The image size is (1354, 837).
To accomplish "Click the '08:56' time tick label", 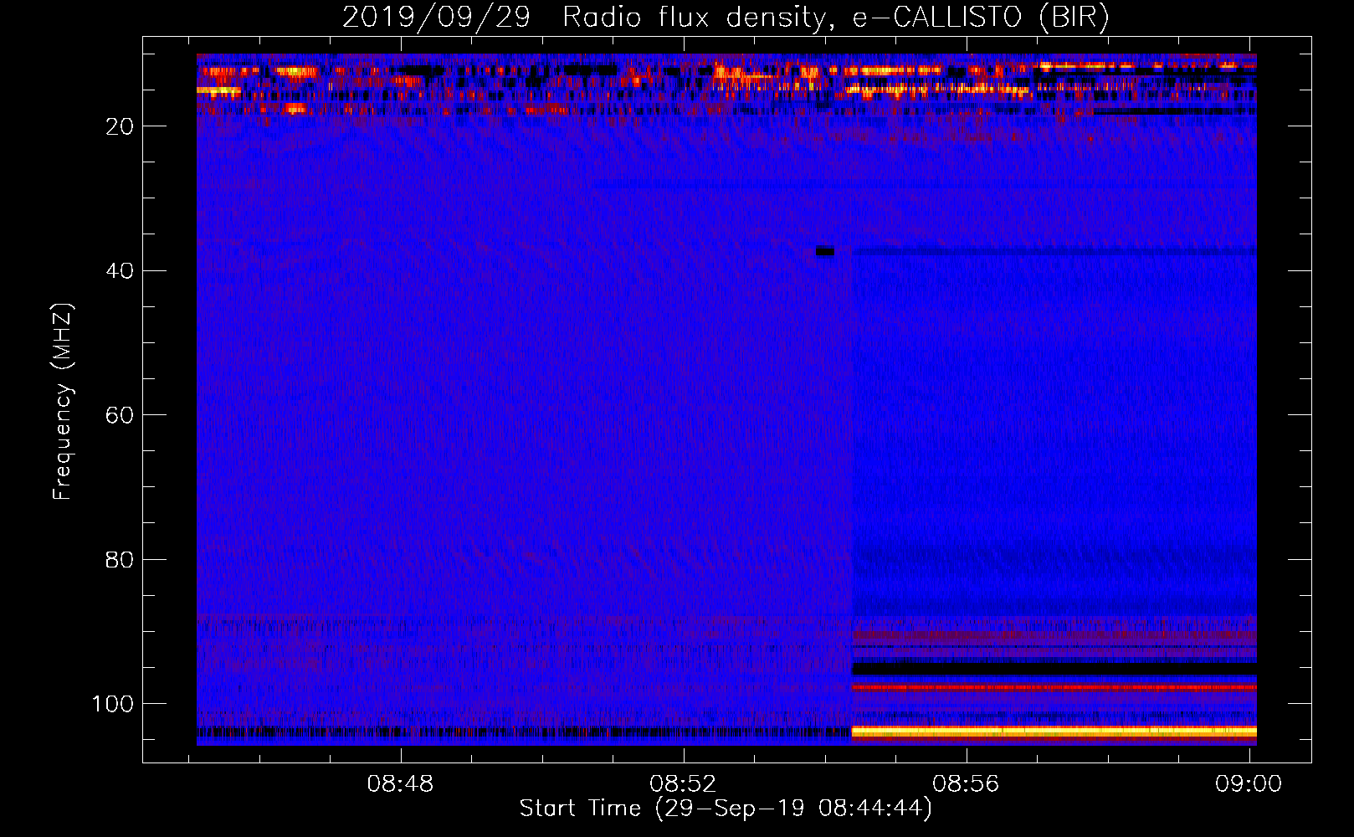I will [x=967, y=783].
